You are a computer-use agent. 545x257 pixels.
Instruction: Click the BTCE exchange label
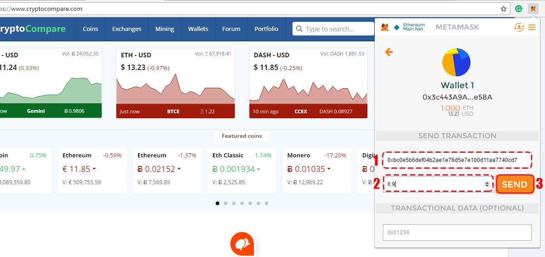tap(173, 111)
